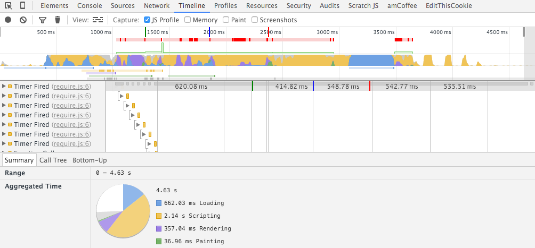The width and height of the screenshot is (535, 248).
Task: Switch to the Audits tab
Action: pos(329,6)
